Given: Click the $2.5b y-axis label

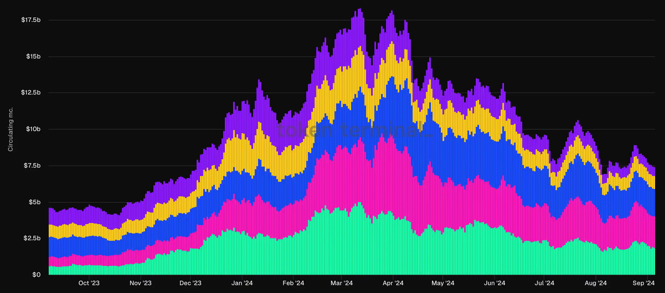Looking at the screenshot, I should (x=32, y=238).
